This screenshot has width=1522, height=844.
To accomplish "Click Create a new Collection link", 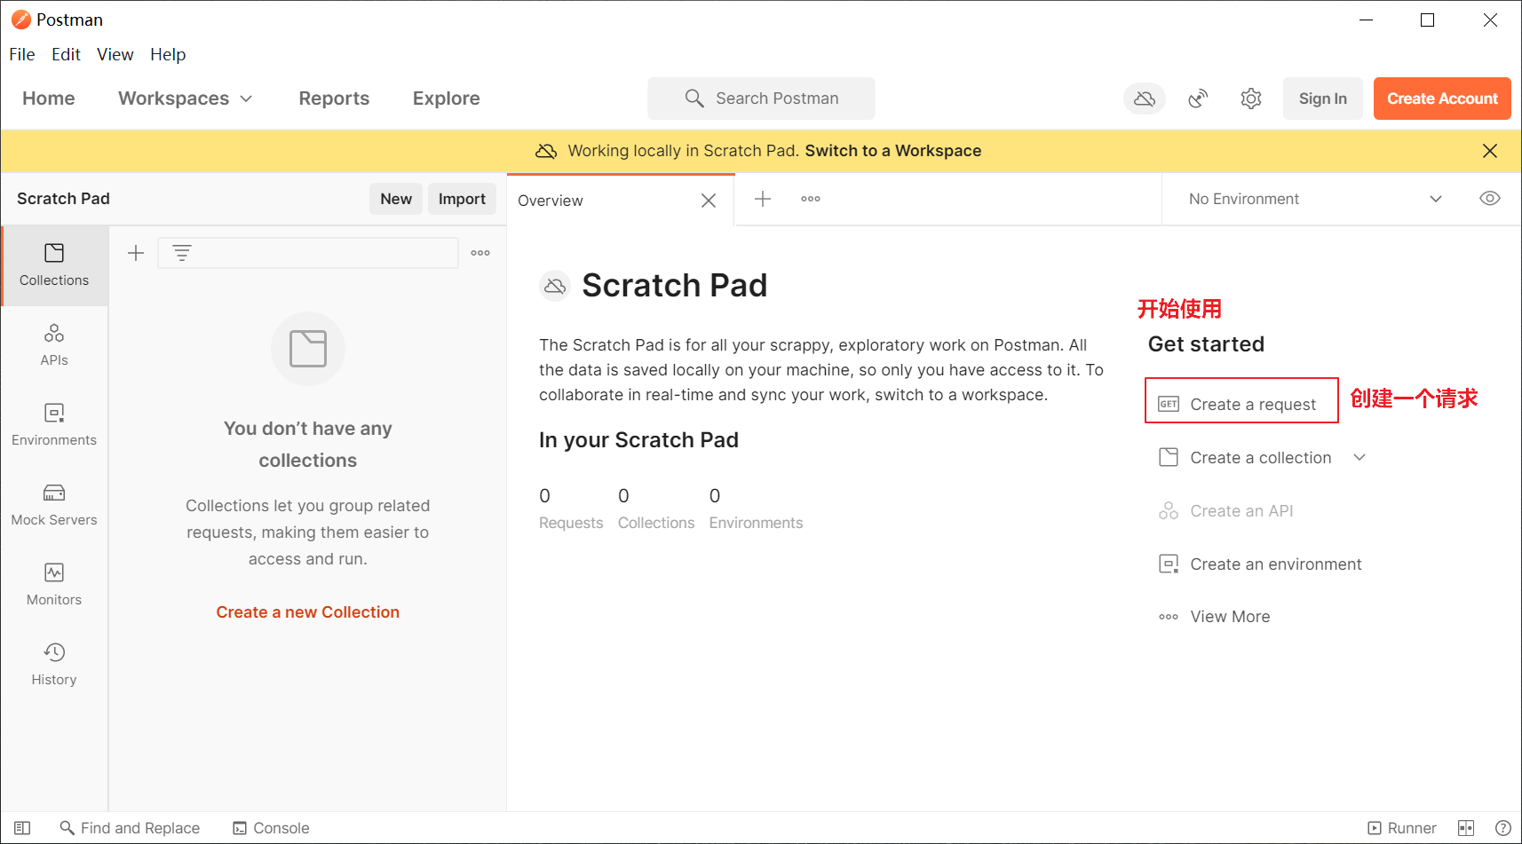I will 307,612.
